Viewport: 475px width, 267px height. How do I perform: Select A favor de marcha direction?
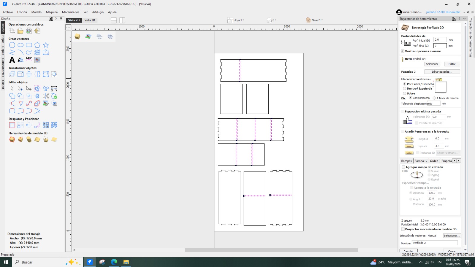pyautogui.click(x=434, y=98)
